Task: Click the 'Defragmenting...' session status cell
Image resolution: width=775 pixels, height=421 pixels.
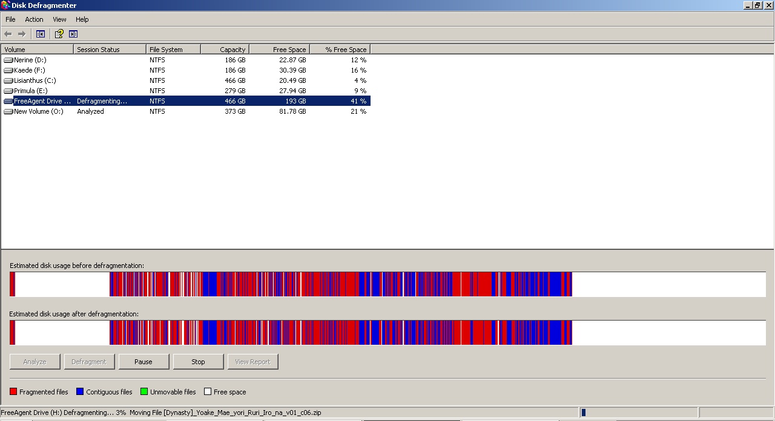Action: click(102, 101)
